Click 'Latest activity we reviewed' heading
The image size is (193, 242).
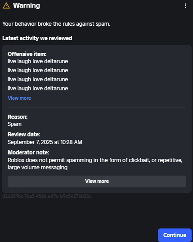pyautogui.click(x=37, y=38)
